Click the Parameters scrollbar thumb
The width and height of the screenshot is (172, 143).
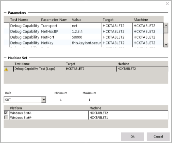click(166, 30)
